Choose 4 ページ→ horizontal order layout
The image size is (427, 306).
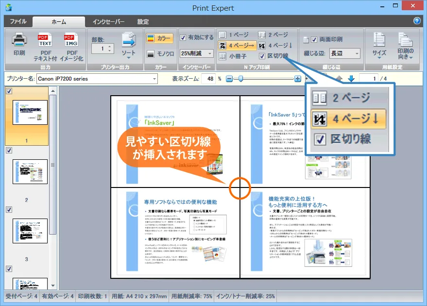[x=237, y=46]
